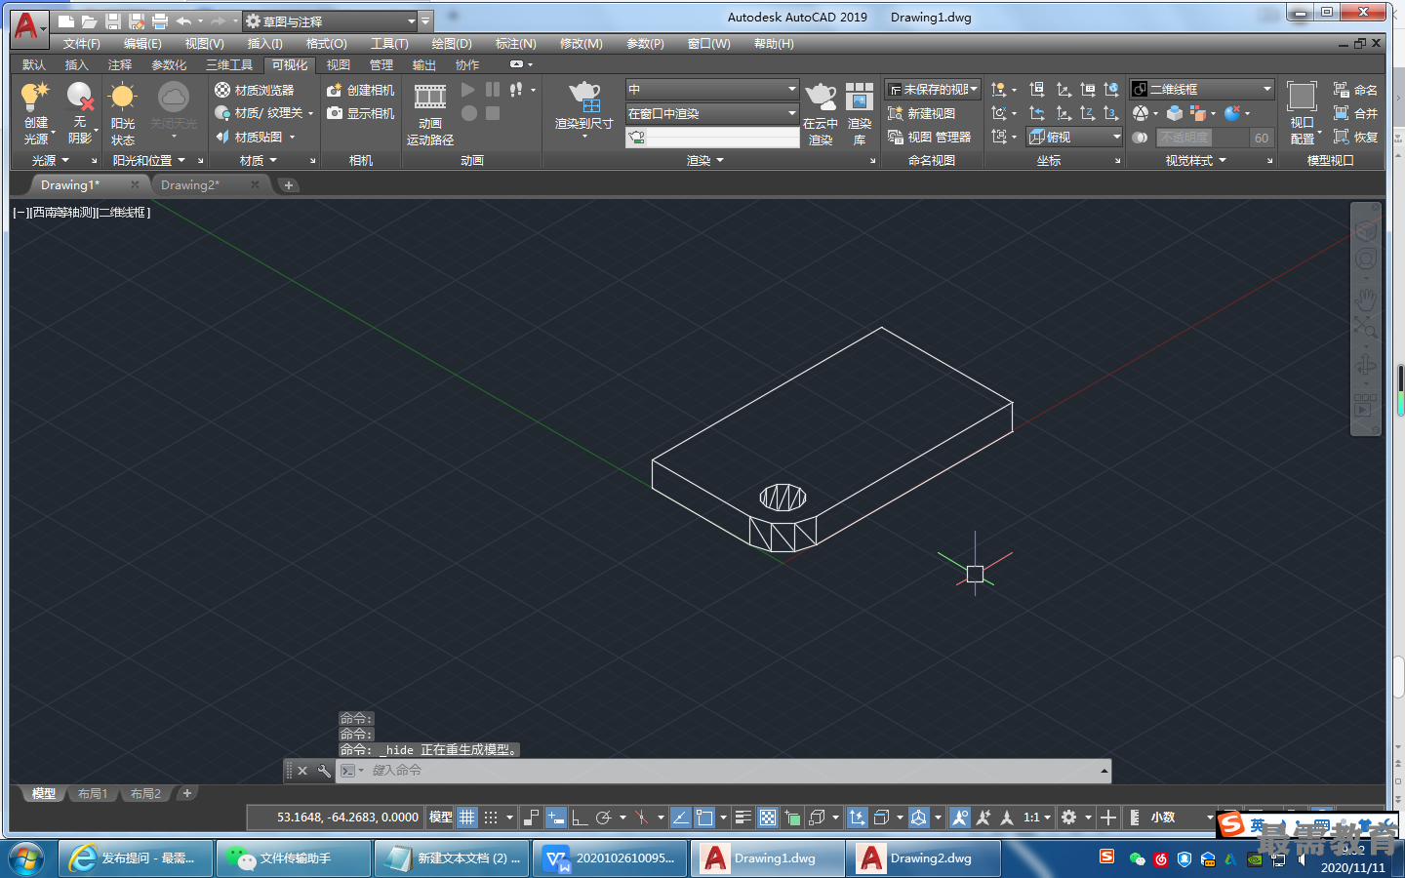Expand the 材质 panel title
This screenshot has height=878, width=1405.
tap(259, 160)
